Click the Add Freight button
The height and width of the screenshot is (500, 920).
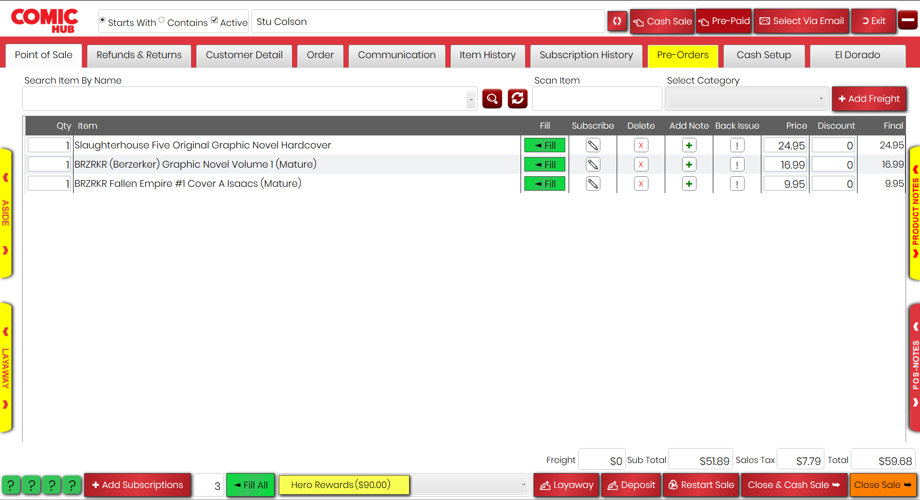click(x=869, y=99)
